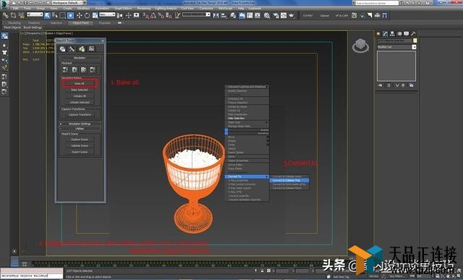Select the Select and Link tool
463x280 pixels.
tap(5, 15)
